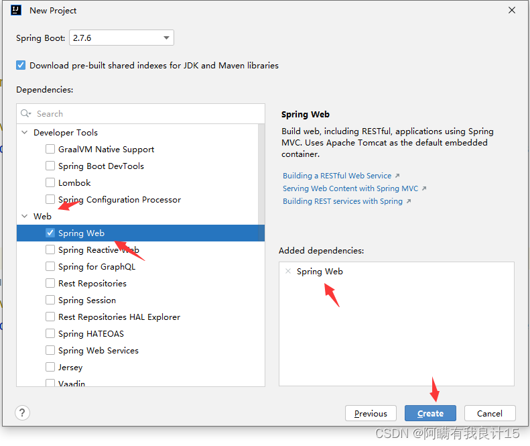This screenshot has width=530, height=446.
Task: Select Spring Web in Added dependencies
Action: coord(320,272)
